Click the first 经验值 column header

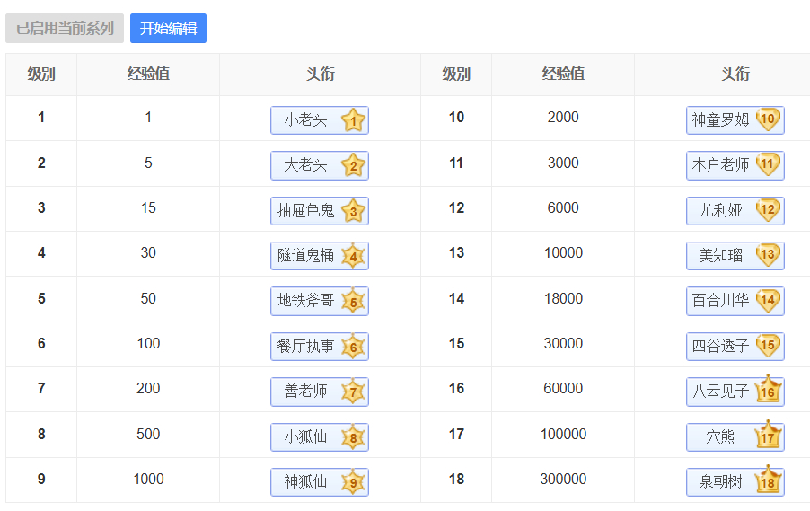(148, 75)
